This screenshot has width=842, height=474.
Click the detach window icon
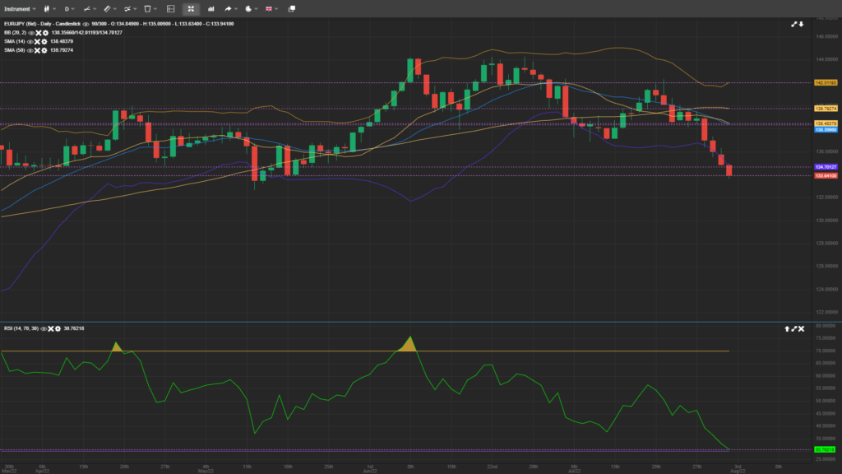(294, 8)
